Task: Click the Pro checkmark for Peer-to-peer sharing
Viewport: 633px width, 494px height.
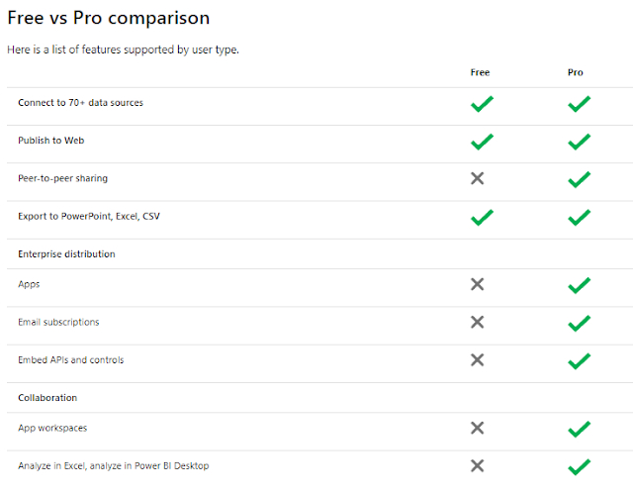Action: click(x=579, y=179)
